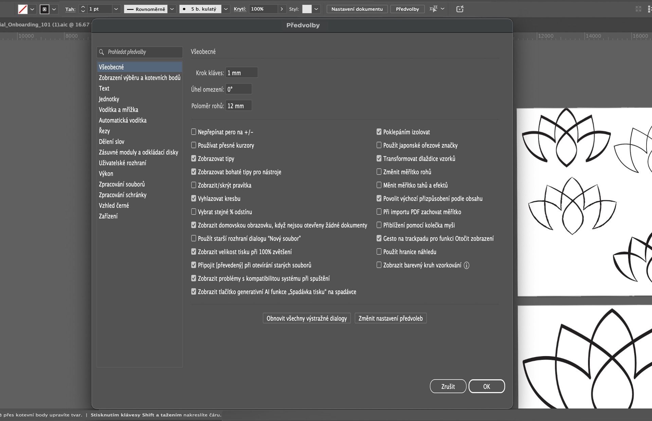
Task: Enable 'Používat přesné kurzory' checkbox
Action: click(x=194, y=145)
